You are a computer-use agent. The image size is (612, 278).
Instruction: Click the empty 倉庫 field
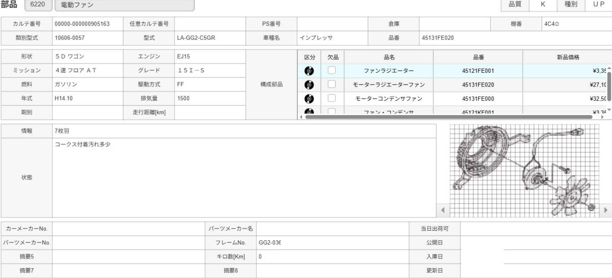pos(455,24)
